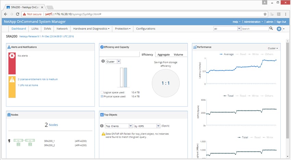The image size is (291, 160).
Task: Reload the page with refresh icon
Action: (x=17, y=14)
